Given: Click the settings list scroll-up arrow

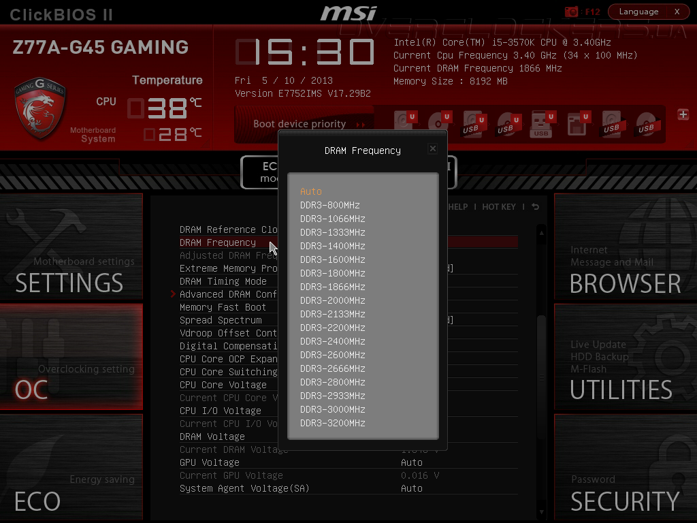Looking at the screenshot, I should tap(541, 233).
